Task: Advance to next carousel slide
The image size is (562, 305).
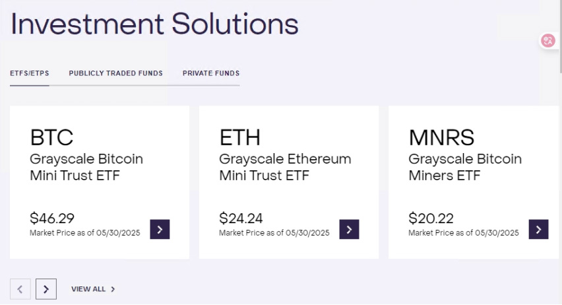Action: pyautogui.click(x=46, y=288)
